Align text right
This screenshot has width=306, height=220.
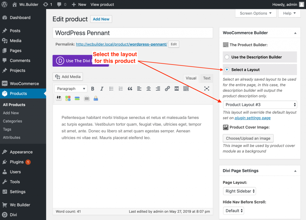click(158, 88)
